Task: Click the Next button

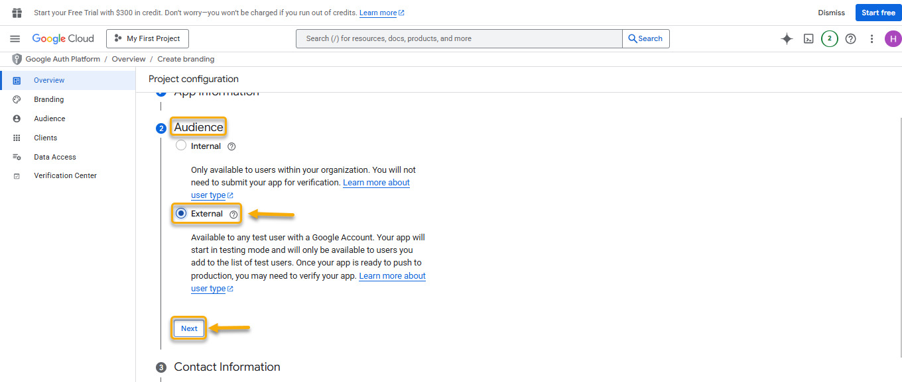Action: [189, 328]
